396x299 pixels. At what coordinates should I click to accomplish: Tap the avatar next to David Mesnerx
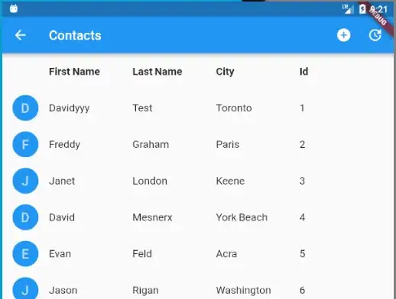point(25,217)
